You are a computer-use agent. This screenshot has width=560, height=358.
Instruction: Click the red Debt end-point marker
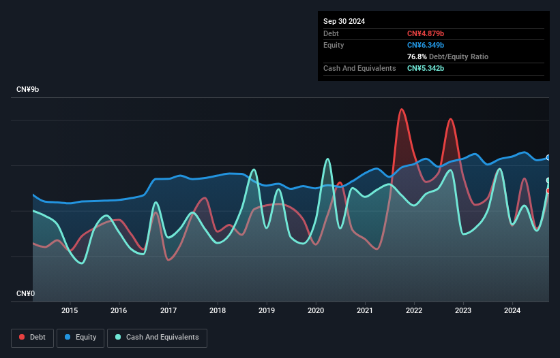[548, 191]
